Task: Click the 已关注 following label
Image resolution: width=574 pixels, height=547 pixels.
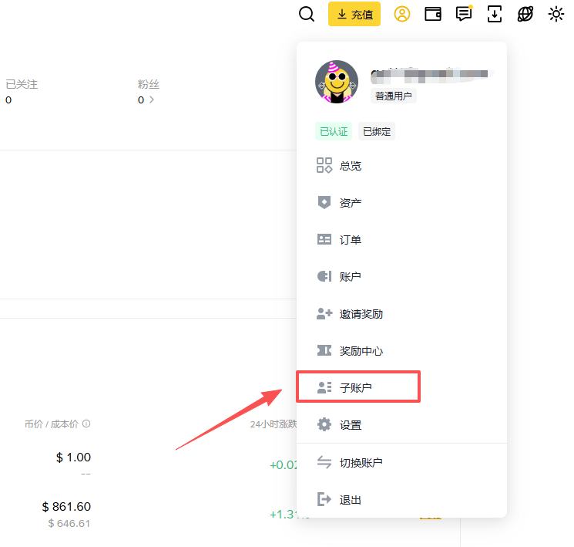Action: (22, 84)
